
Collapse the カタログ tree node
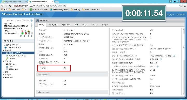coord(4,50)
